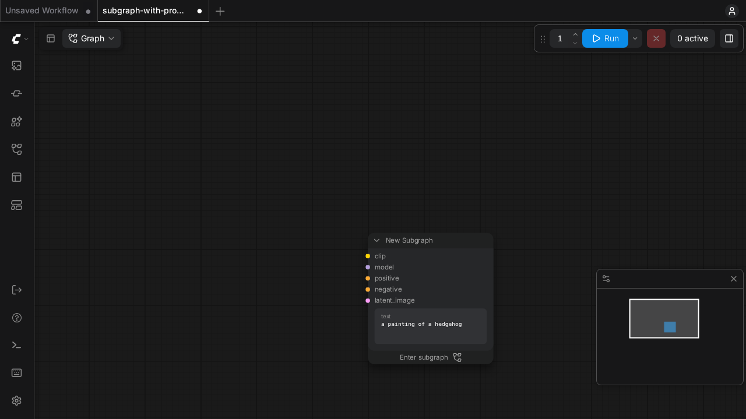Open the Run options dropdown arrow
Viewport: 746px width, 419px height.
(x=635, y=38)
